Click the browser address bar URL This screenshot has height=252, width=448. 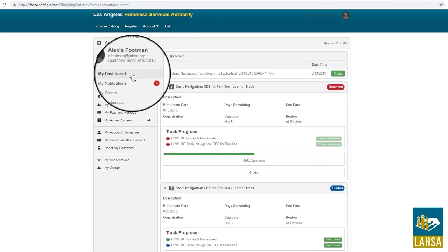pos(73,5)
